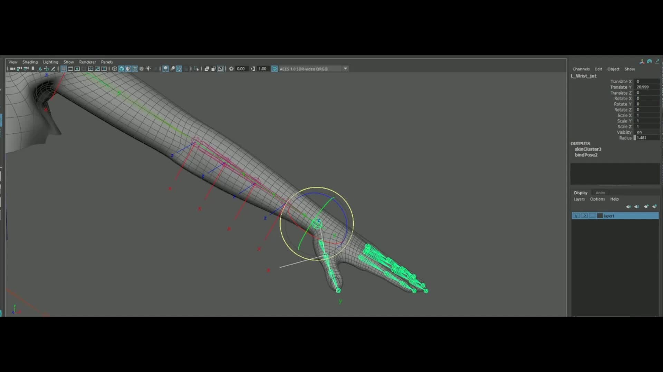Select the skinCluster3 output node

point(588,149)
